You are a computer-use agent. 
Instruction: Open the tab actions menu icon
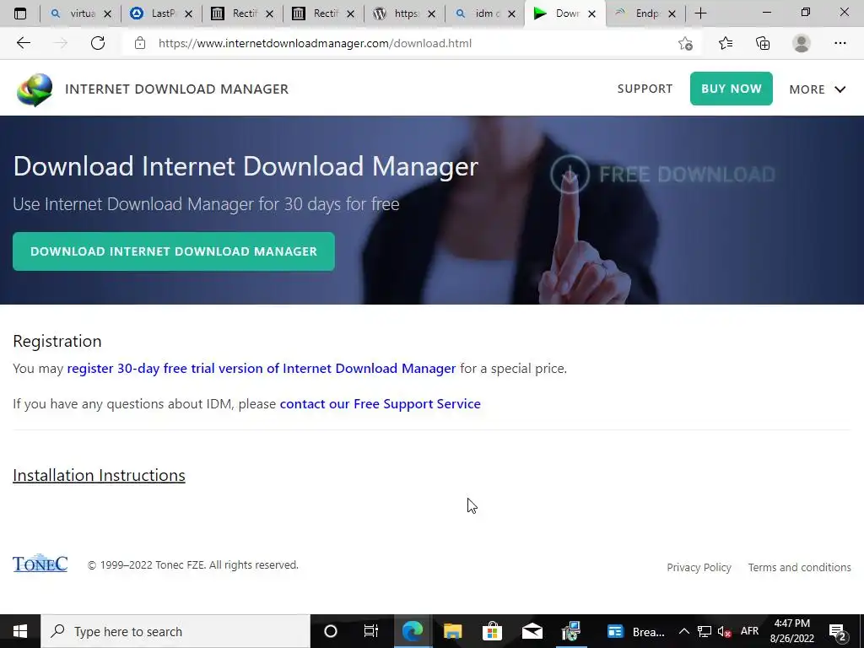pos(20,13)
